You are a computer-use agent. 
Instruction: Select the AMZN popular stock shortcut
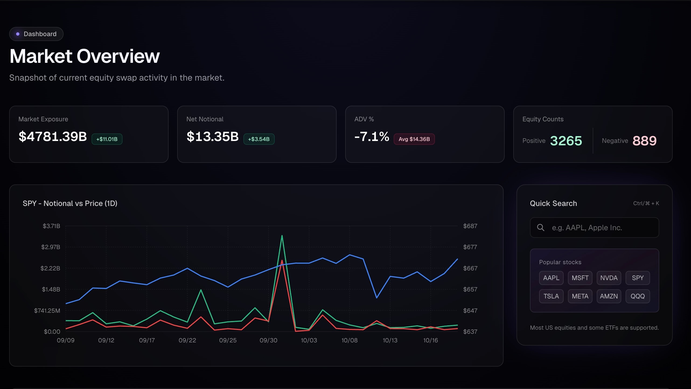[x=609, y=296]
